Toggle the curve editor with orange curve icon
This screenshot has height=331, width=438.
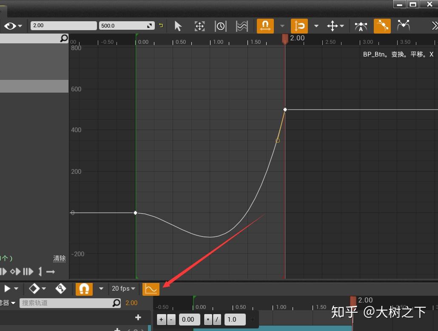151,289
